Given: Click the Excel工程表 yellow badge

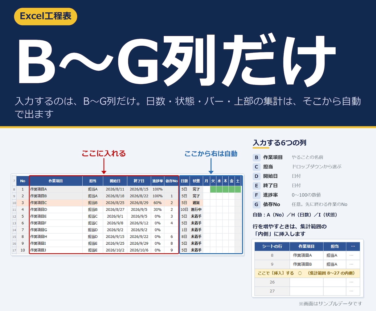Looking at the screenshot, I should (46, 16).
